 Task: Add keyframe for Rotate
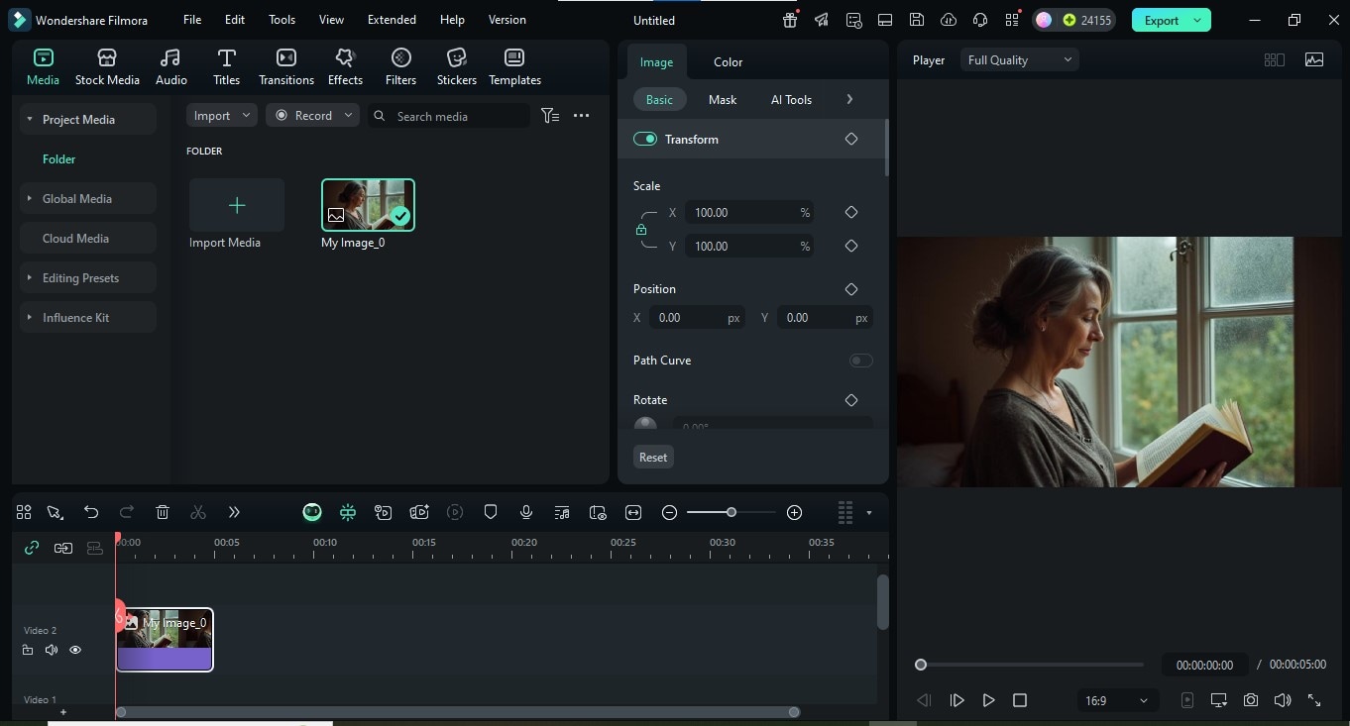850,400
